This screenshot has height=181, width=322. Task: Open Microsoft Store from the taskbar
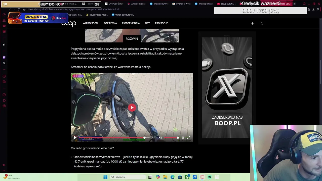click(180, 177)
